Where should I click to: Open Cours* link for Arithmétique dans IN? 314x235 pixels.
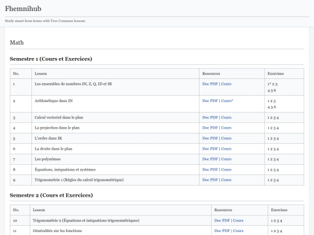227,101
